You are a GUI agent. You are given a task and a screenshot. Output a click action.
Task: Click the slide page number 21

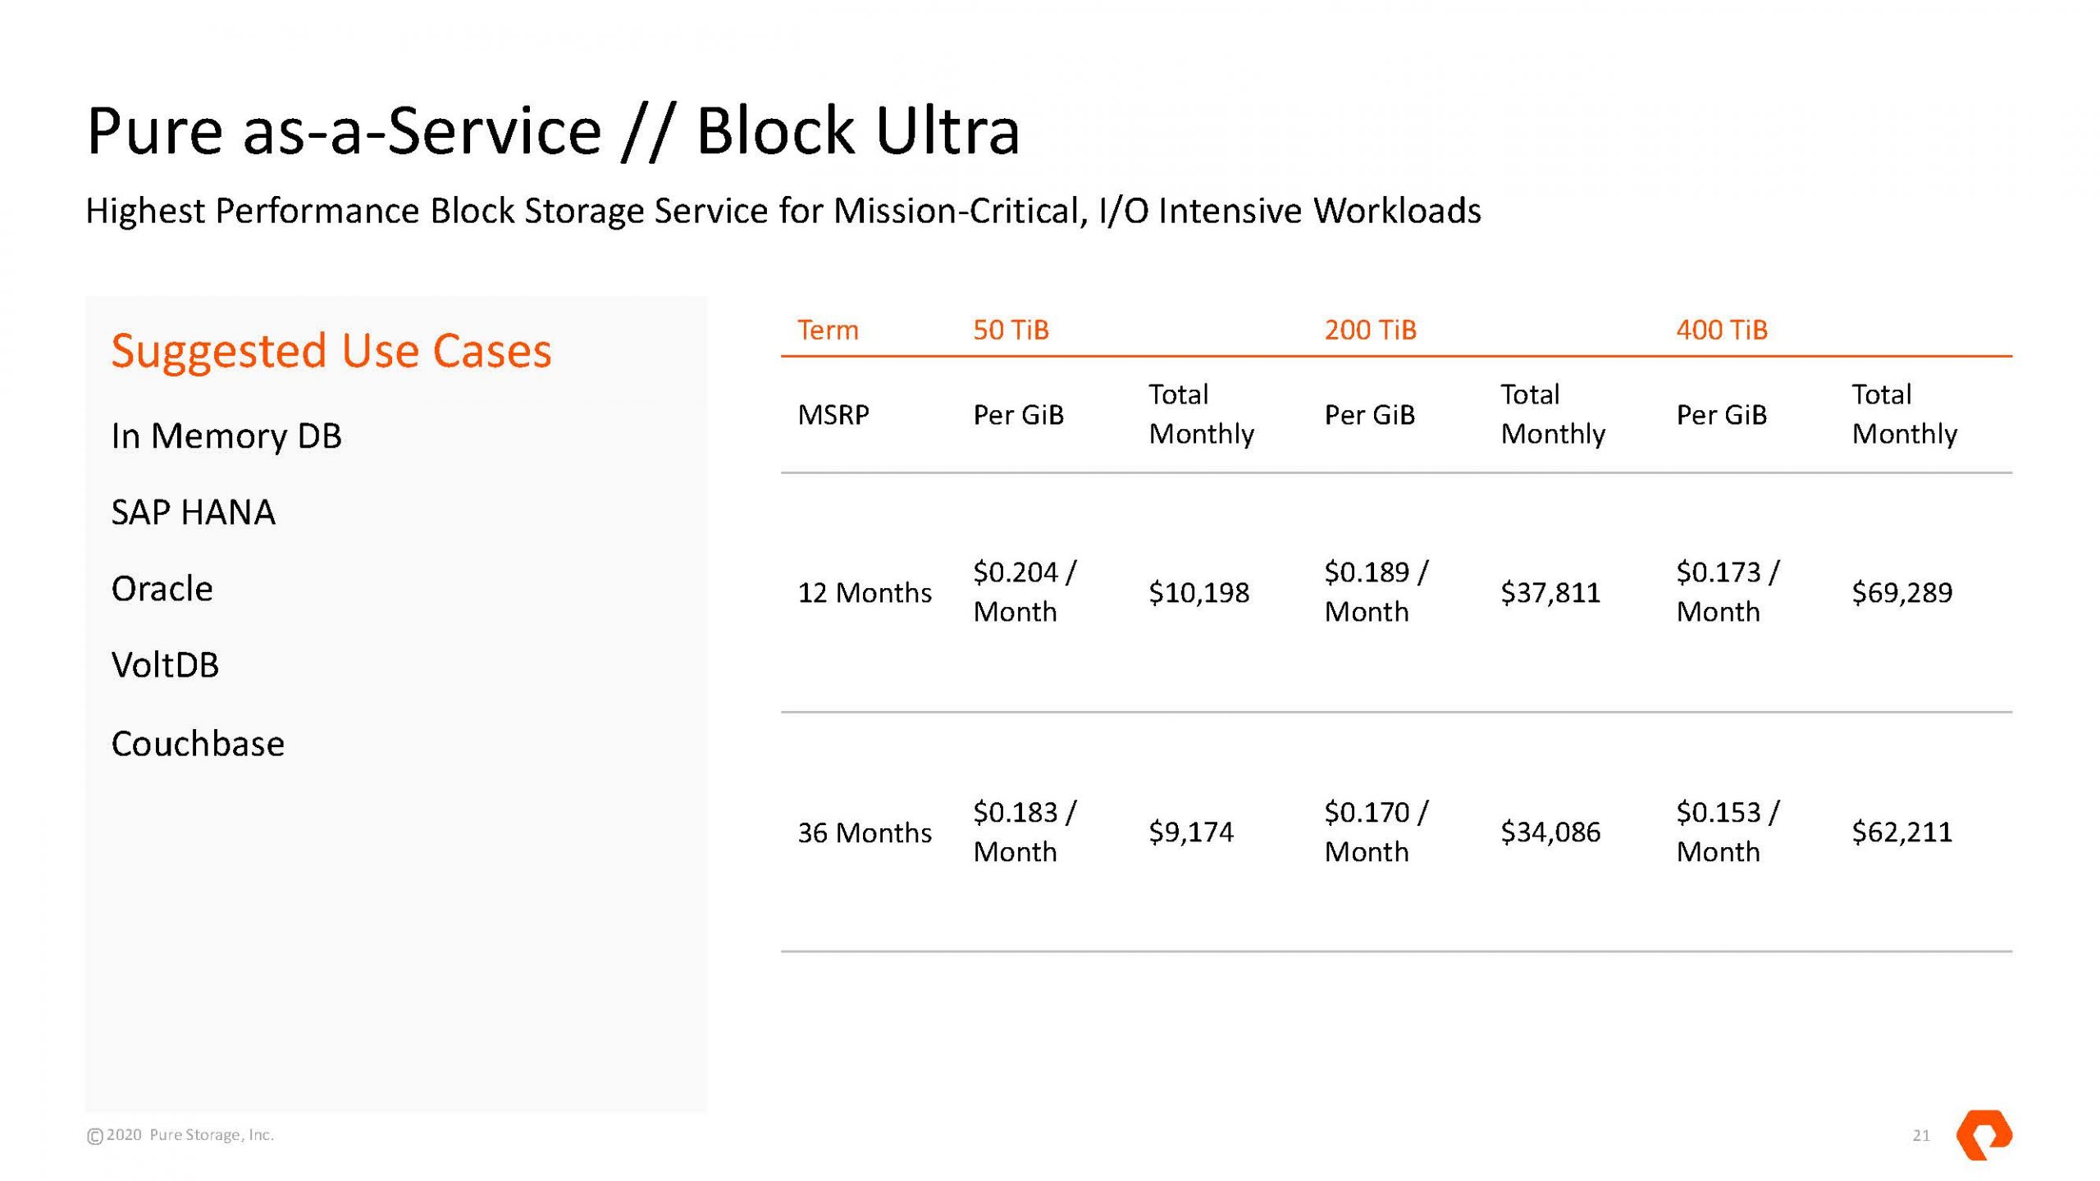coord(1921,1136)
